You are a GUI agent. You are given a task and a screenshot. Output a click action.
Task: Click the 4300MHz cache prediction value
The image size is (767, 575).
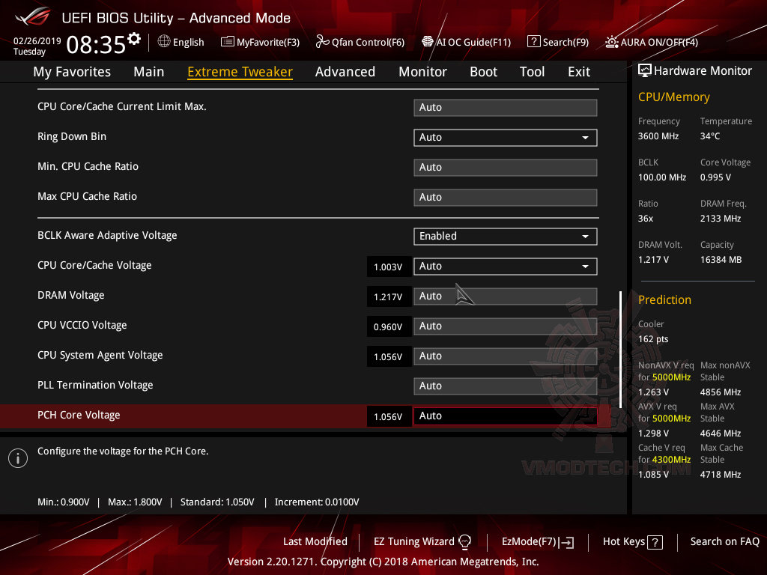(671, 459)
